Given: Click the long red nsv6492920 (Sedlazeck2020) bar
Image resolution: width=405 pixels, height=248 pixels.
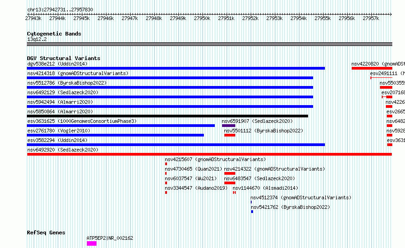Looking at the screenshot, I should 209,154.
